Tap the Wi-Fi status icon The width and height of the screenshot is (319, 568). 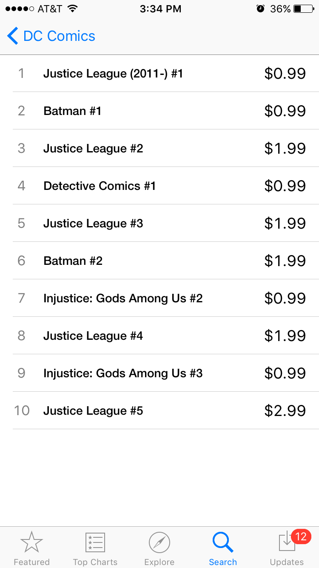point(73,9)
